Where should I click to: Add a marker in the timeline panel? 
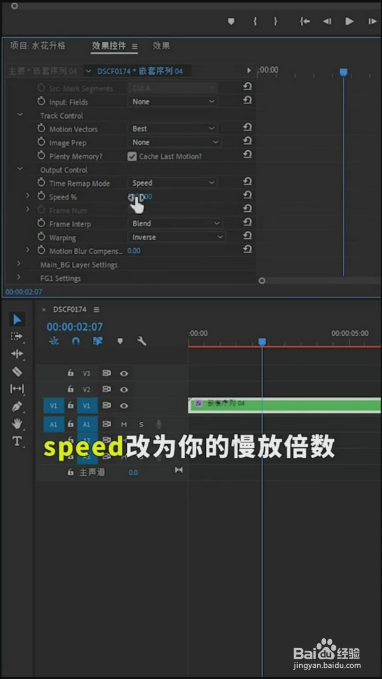click(120, 341)
